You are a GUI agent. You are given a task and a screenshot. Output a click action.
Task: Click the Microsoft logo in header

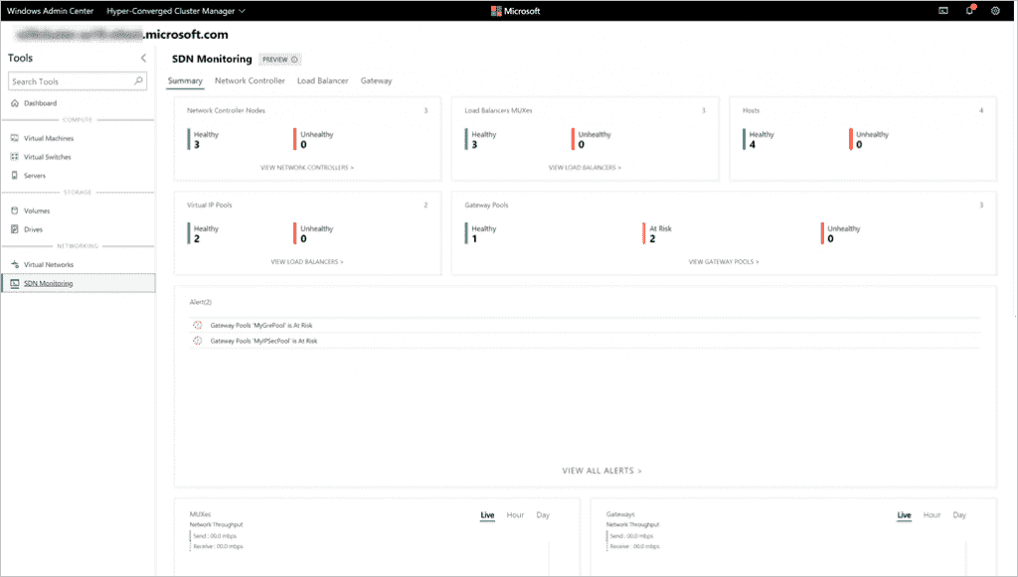[x=516, y=11]
